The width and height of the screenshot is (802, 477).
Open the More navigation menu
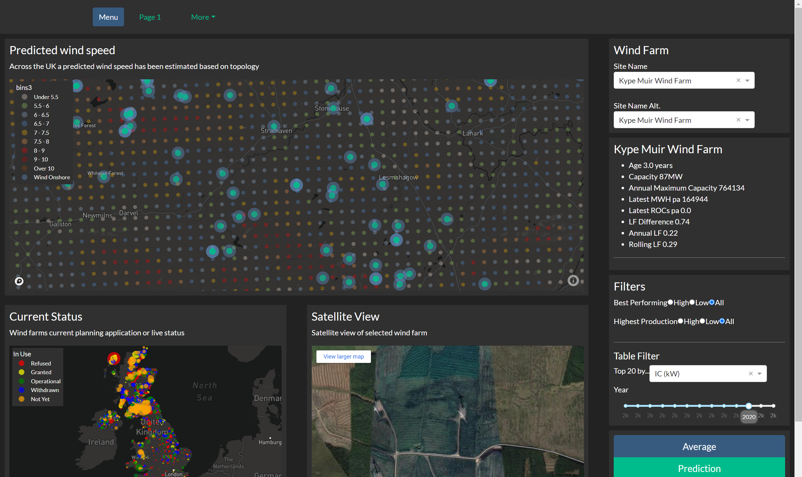(203, 17)
